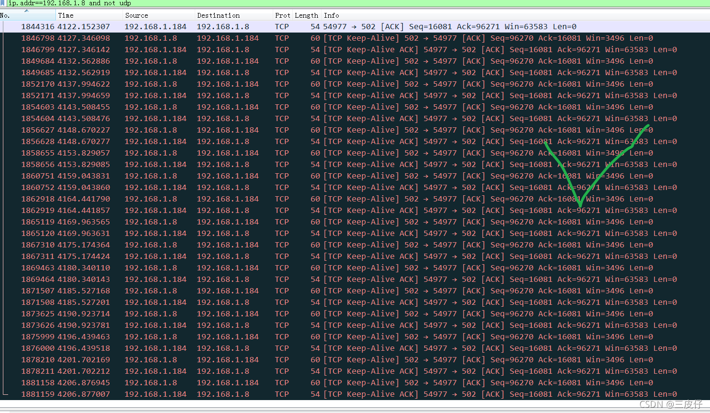This screenshot has height=413, width=710.
Task: Select packet number 1878211
Action: click(355, 371)
